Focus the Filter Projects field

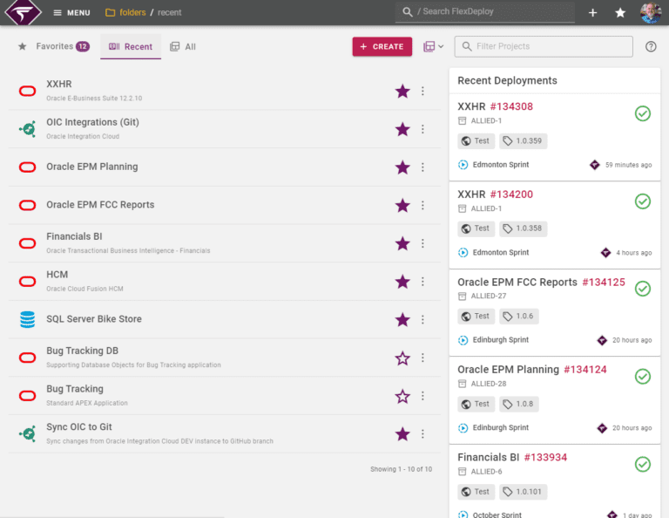[544, 46]
